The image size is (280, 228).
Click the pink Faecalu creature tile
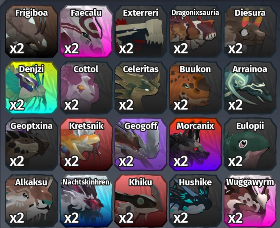[x=86, y=31]
